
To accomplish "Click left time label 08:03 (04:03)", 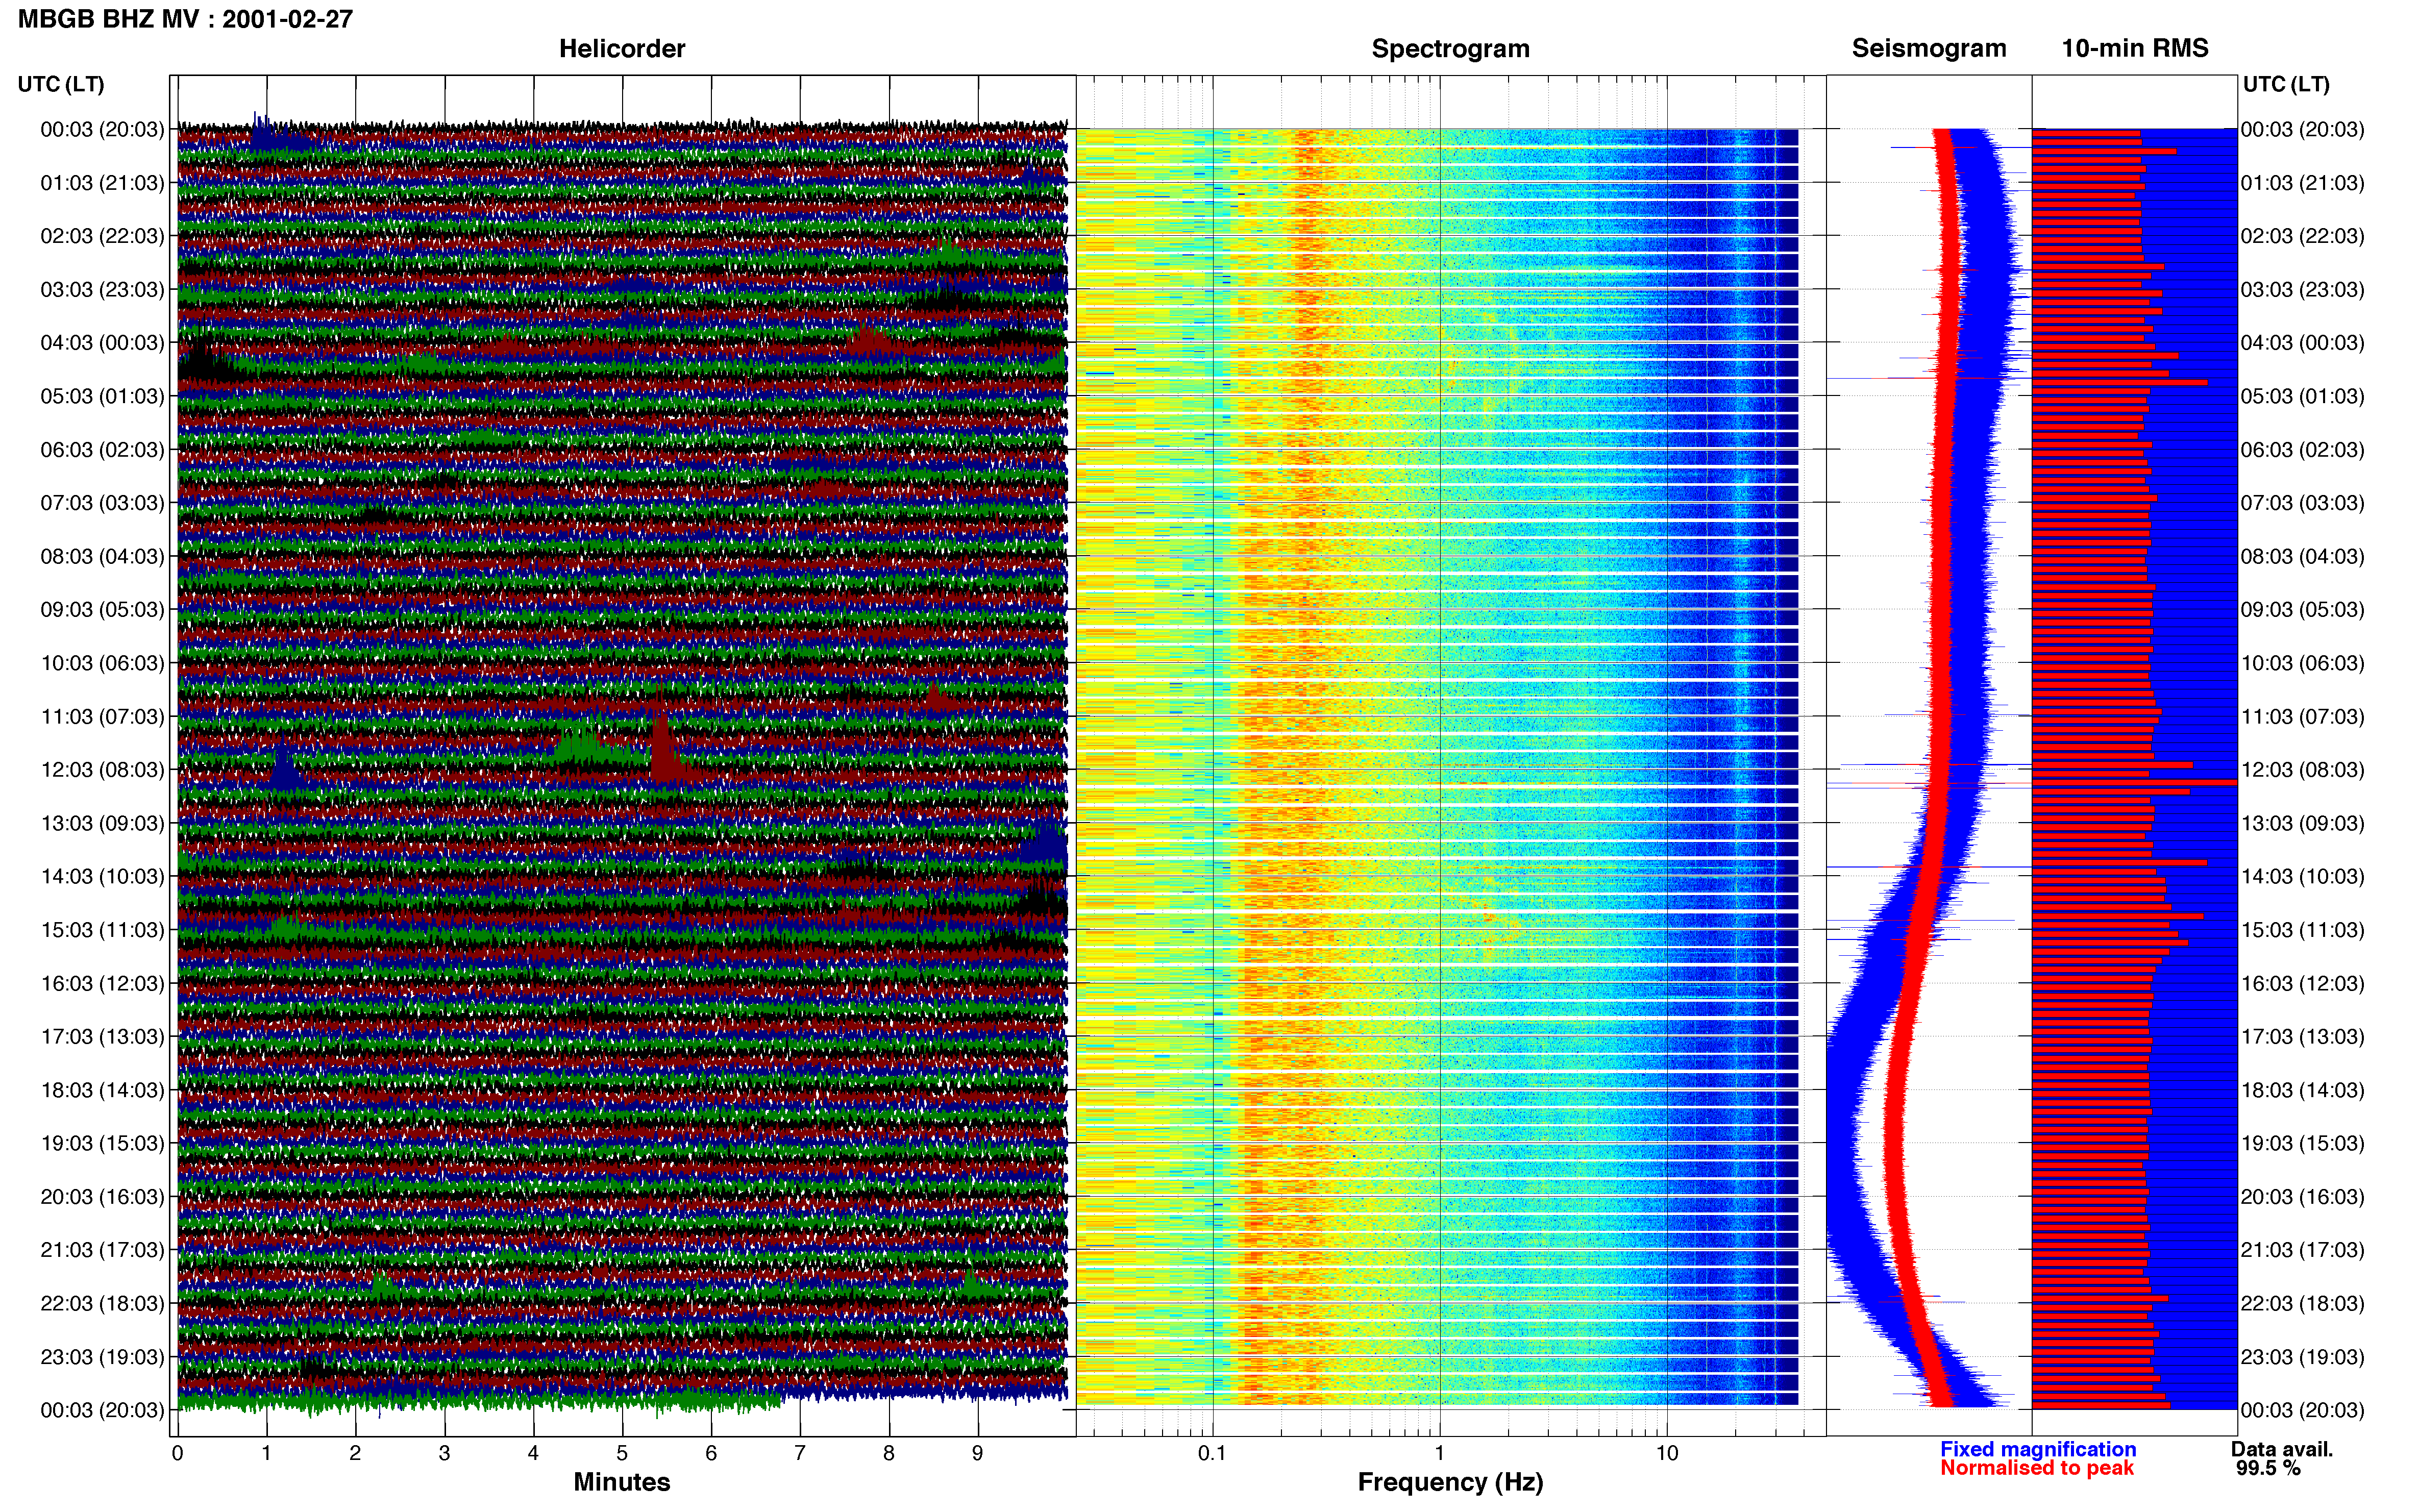I will 102,556.
